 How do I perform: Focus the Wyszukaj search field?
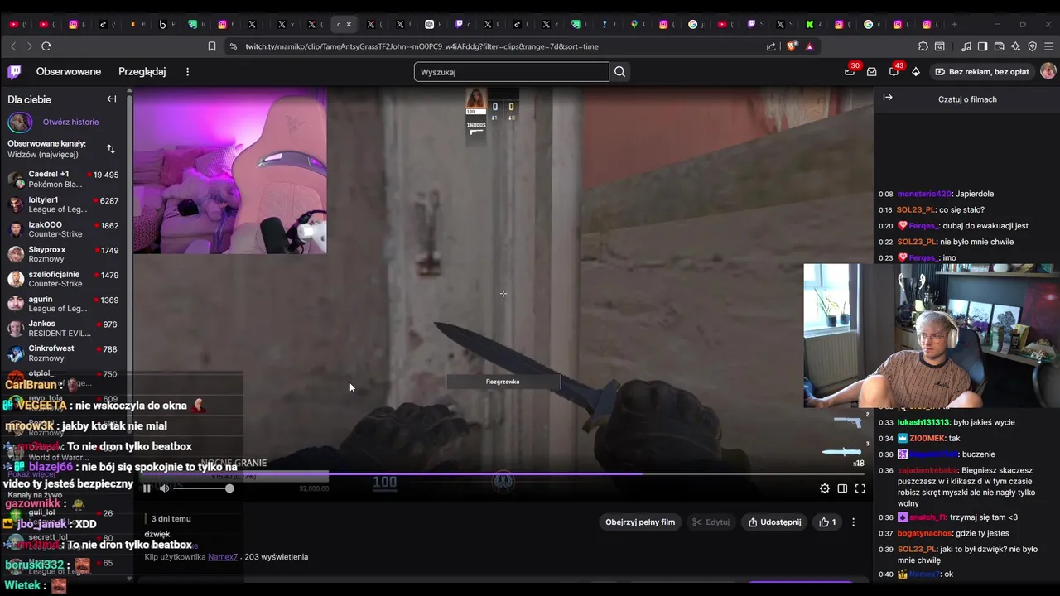tap(511, 72)
